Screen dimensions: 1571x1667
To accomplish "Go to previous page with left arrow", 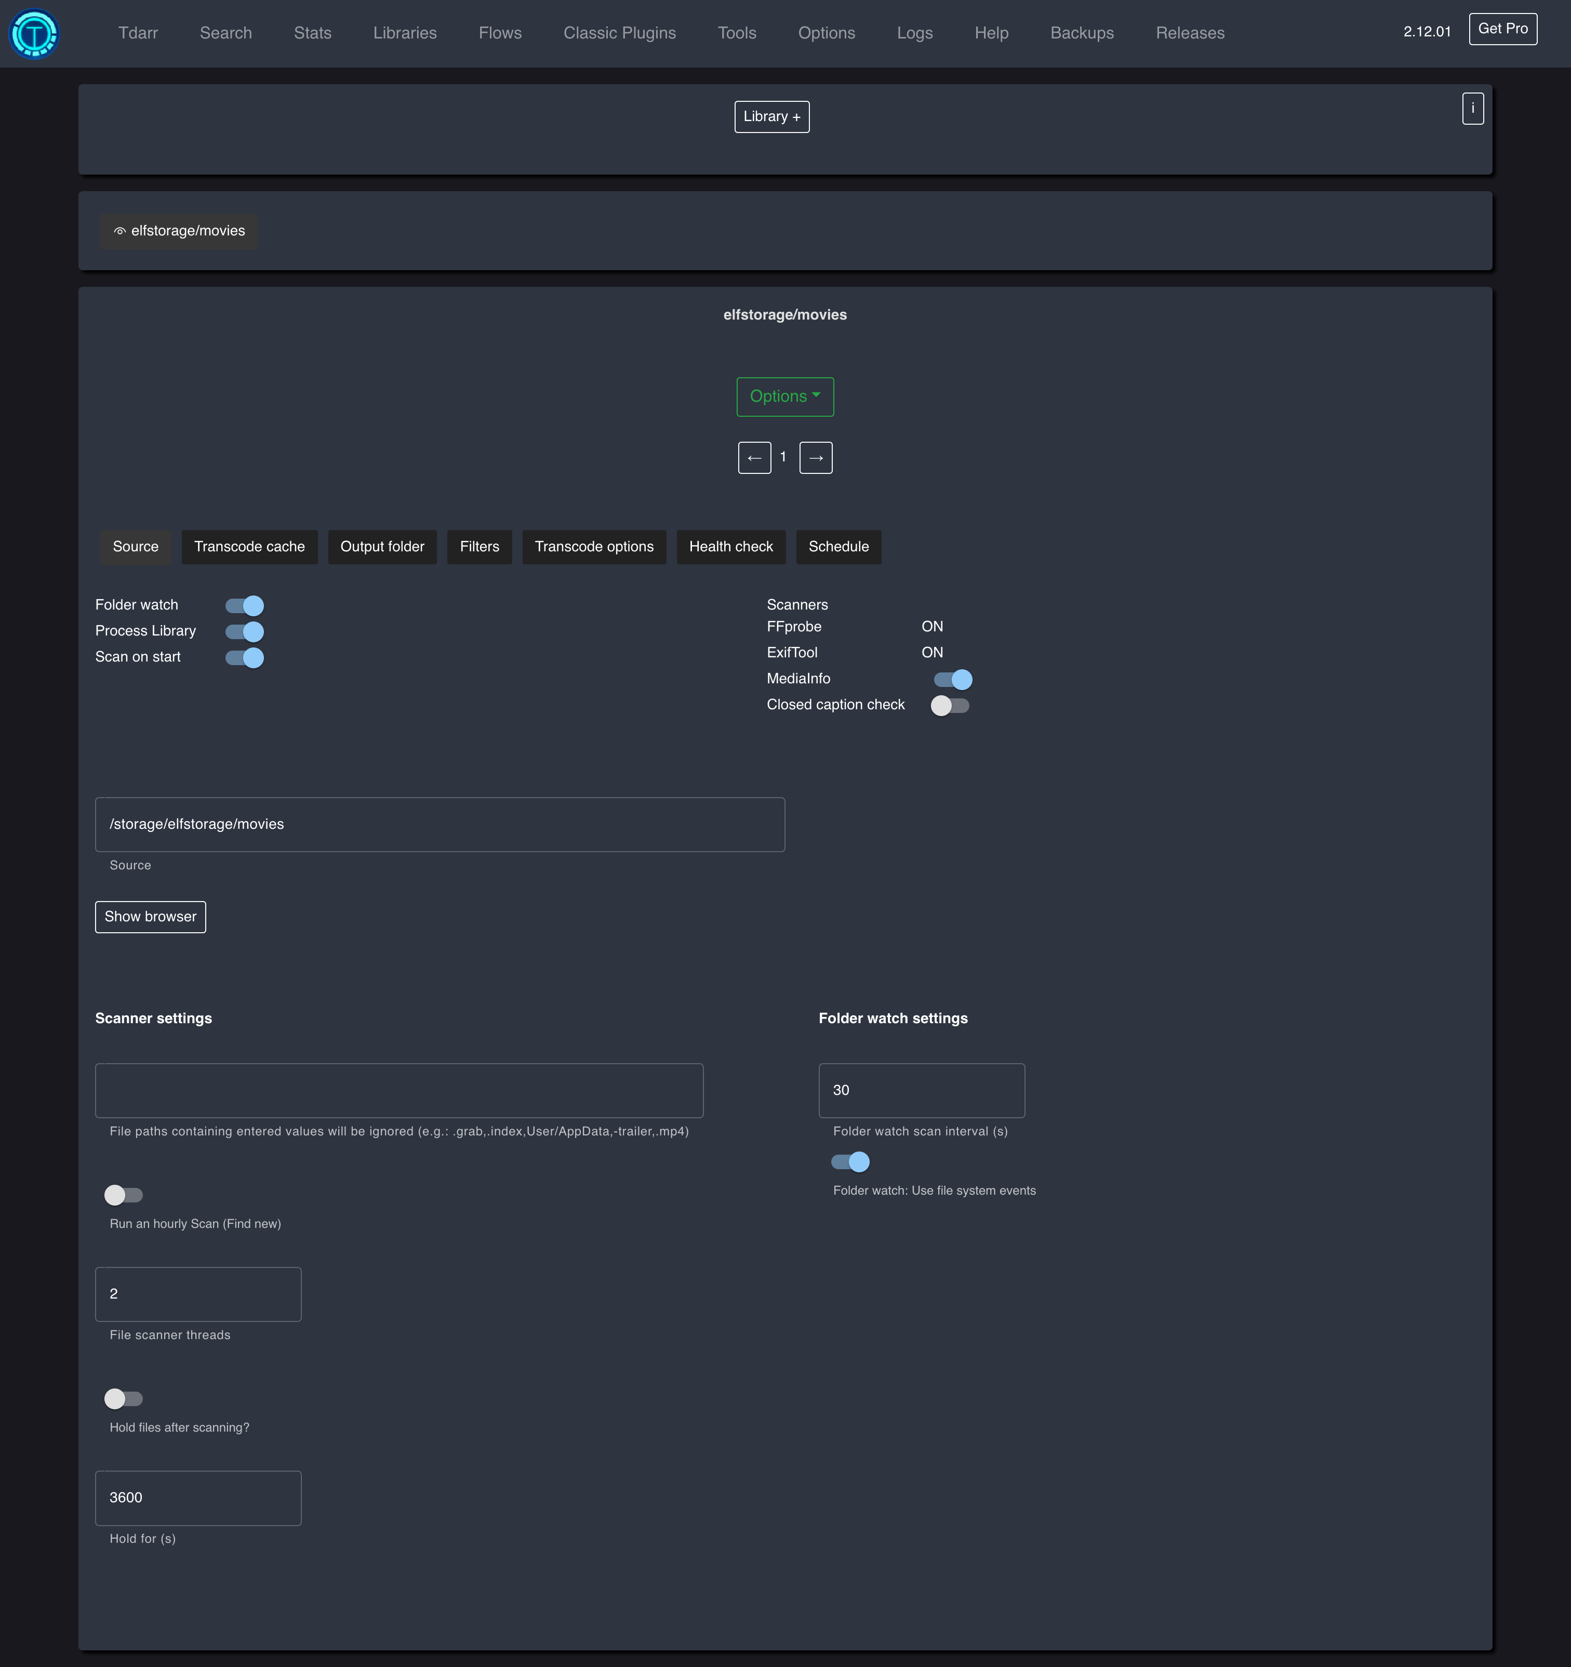I will [x=754, y=458].
